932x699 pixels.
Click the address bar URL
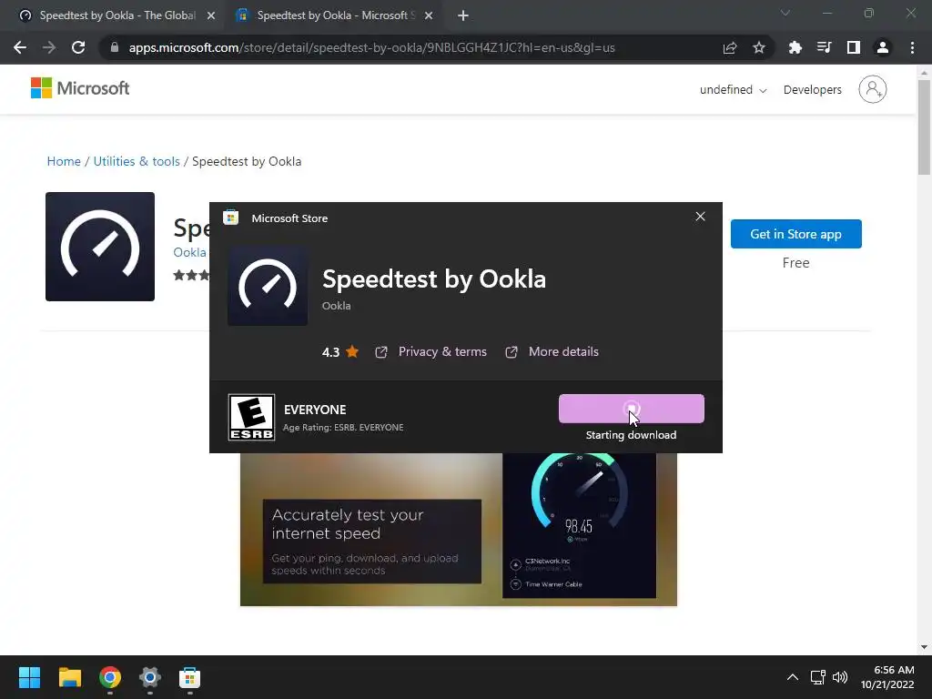coord(371,47)
